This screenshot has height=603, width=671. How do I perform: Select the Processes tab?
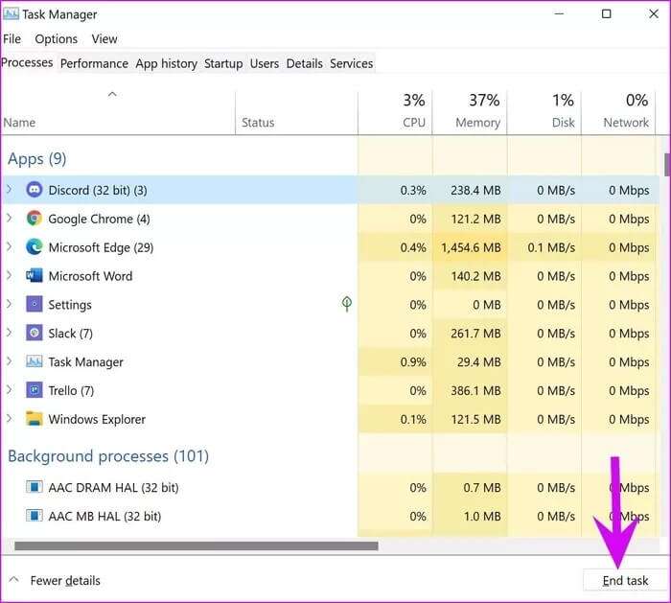point(28,62)
